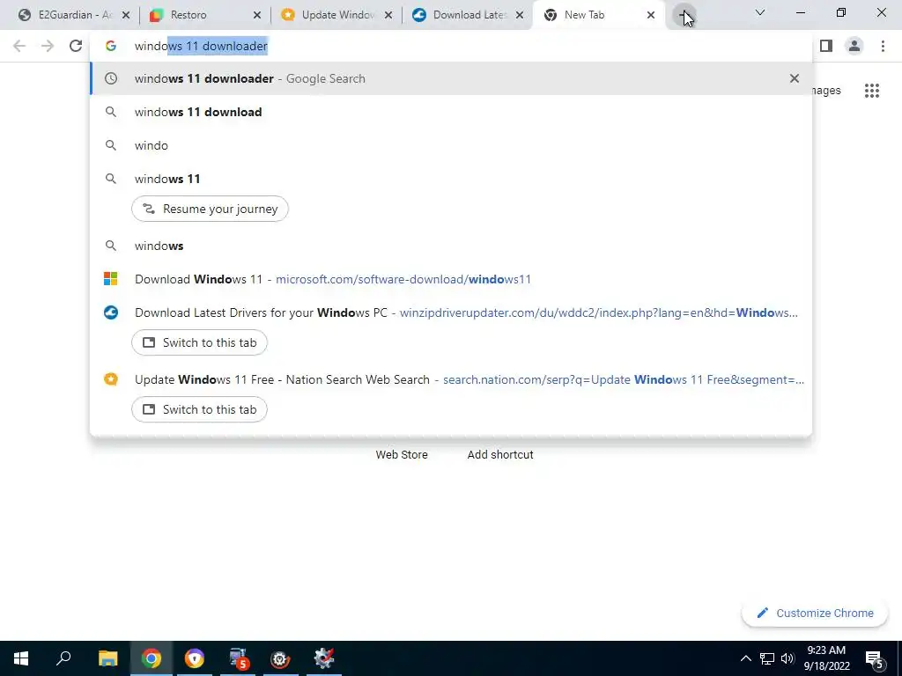This screenshot has height=676, width=902.
Task: Open the Chrome profile avatar
Action: pyautogui.click(x=854, y=46)
